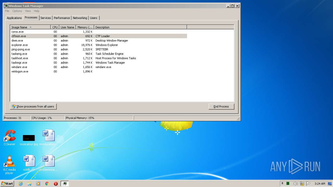
Task: Click Host Process for Windows Tasks description
Action: (116, 58)
